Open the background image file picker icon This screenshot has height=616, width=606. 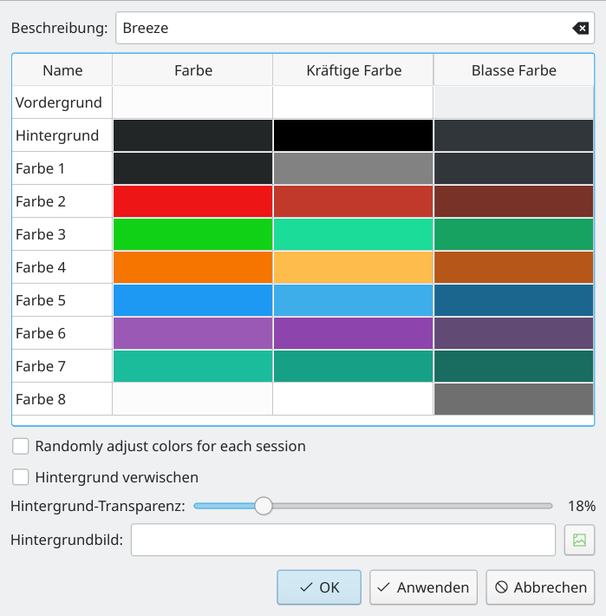pos(579,540)
